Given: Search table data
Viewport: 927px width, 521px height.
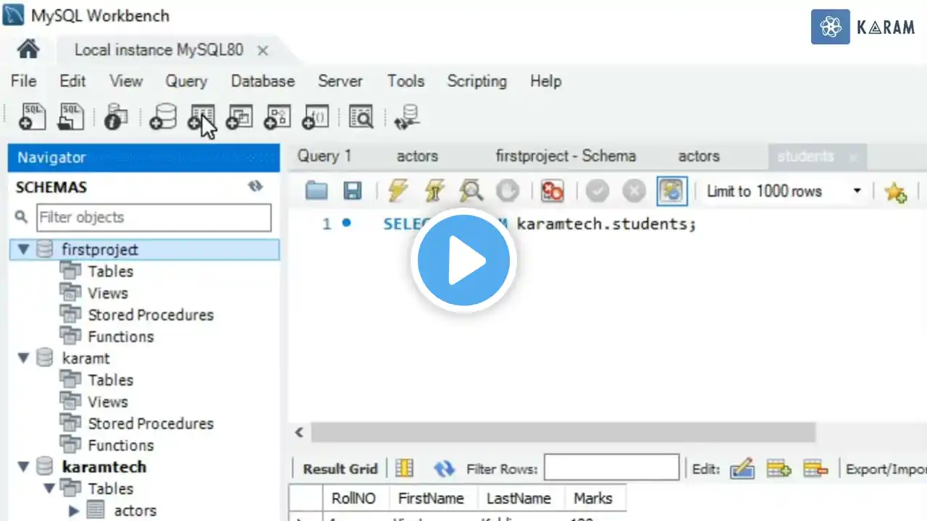Looking at the screenshot, I should click(x=361, y=117).
